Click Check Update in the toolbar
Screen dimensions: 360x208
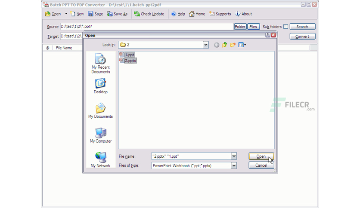pos(149,14)
